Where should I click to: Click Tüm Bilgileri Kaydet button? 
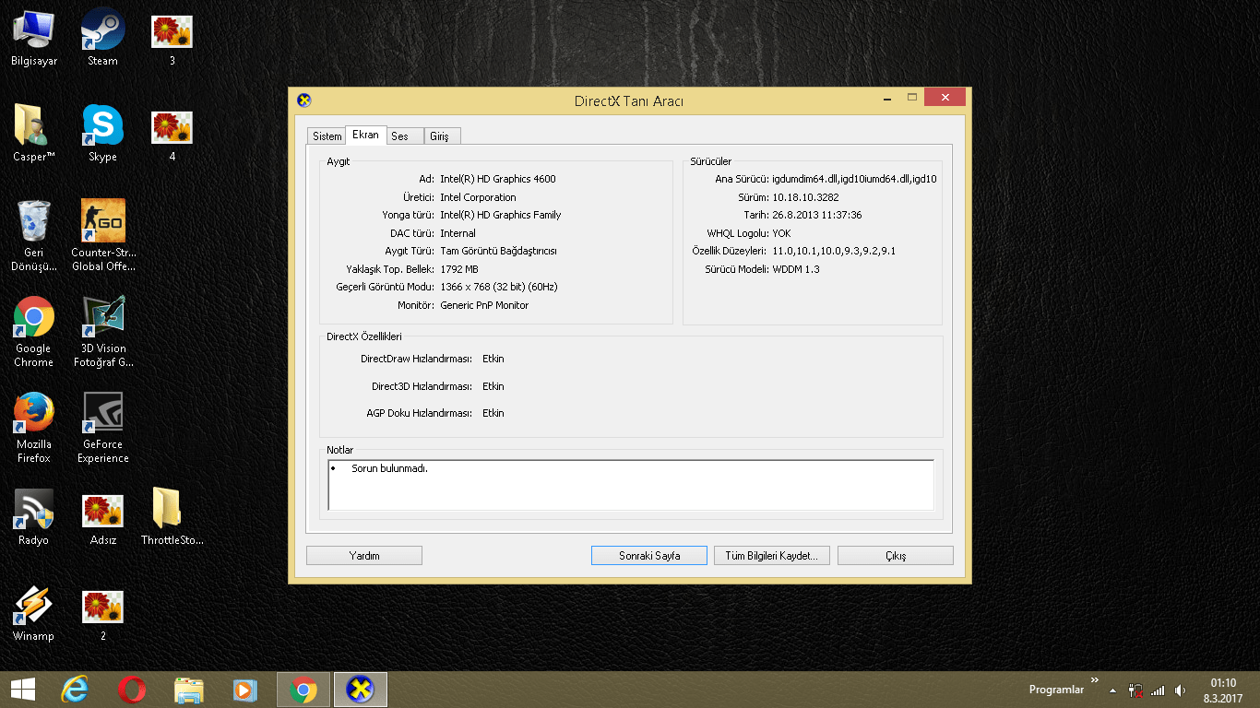[x=772, y=556]
